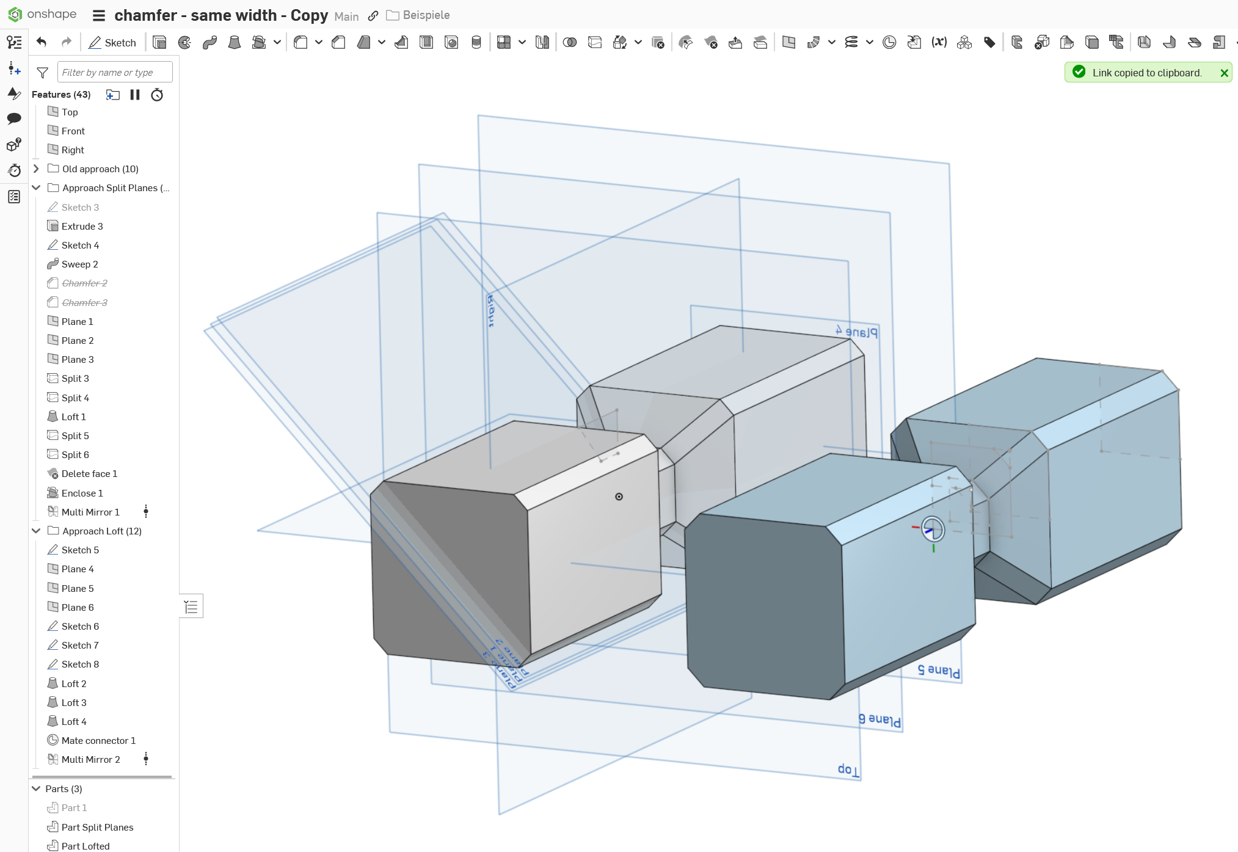Pause feature regeneration via pause icon

point(135,95)
